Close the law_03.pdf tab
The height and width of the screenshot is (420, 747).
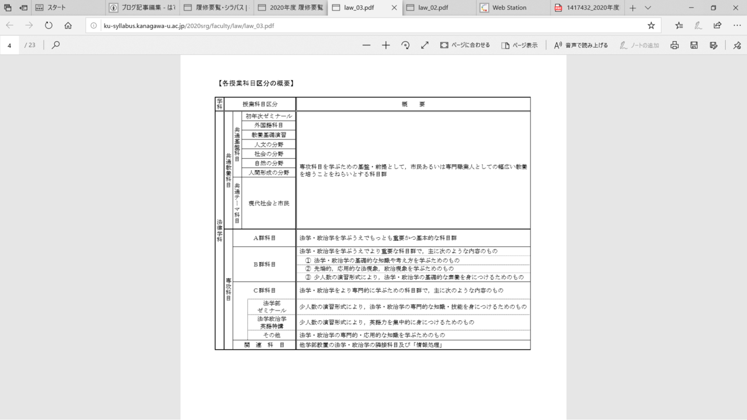pyautogui.click(x=393, y=7)
